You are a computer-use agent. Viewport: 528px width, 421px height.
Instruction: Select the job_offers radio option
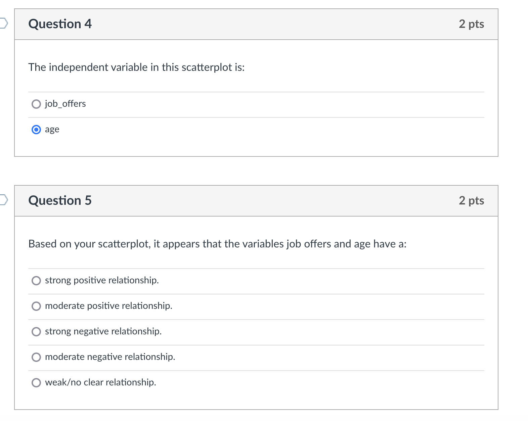click(36, 104)
